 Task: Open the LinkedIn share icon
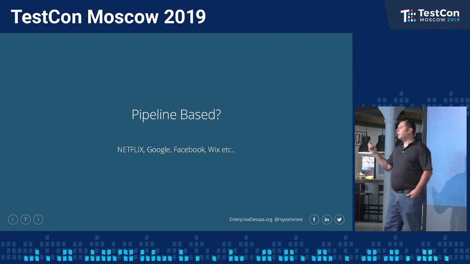327,220
